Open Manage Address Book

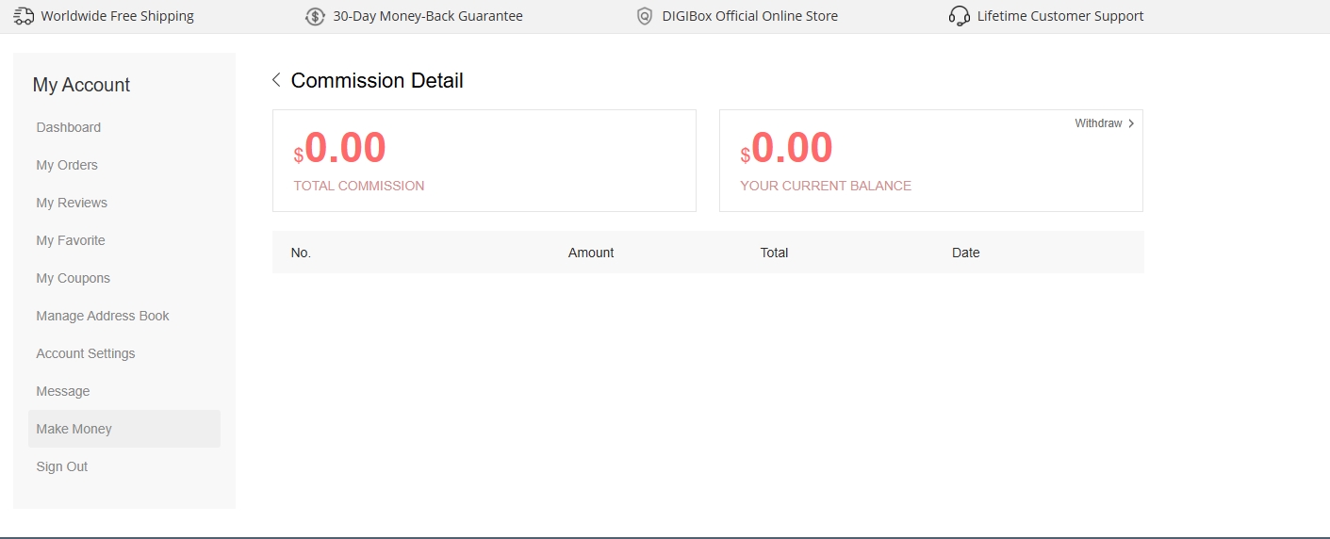[x=103, y=316]
